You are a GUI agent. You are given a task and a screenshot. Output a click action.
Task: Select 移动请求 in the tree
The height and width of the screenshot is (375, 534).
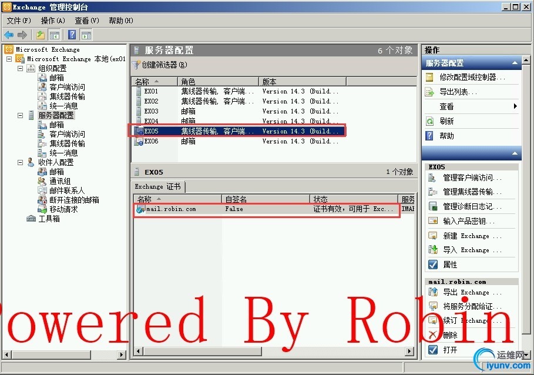pos(63,209)
